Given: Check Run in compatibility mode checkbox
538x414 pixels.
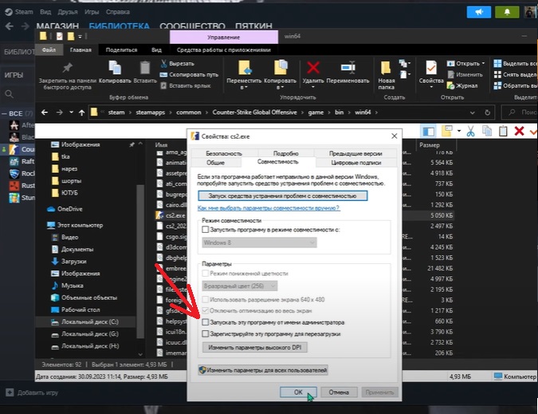Looking at the screenshot, I should 205,229.
